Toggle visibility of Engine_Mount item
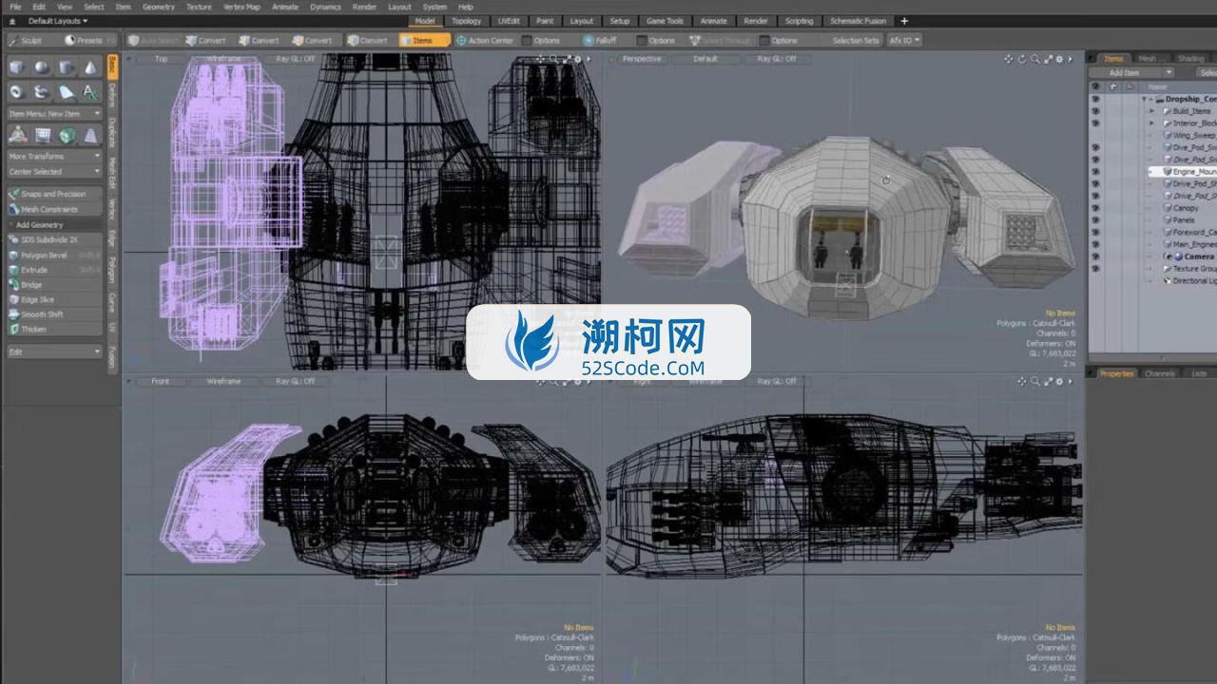Screen dimensions: 1217x684 (1095, 172)
